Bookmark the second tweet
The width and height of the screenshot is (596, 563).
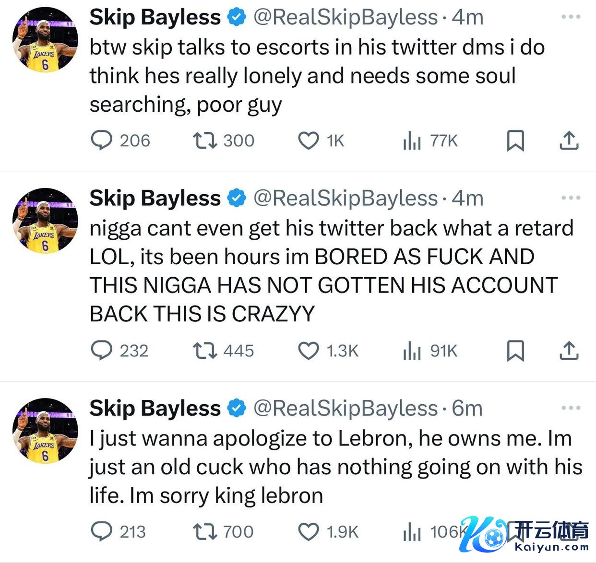tap(515, 351)
